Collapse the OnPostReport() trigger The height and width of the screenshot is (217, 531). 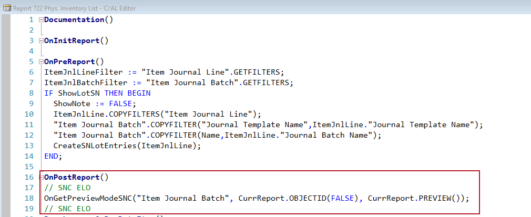pos(41,177)
